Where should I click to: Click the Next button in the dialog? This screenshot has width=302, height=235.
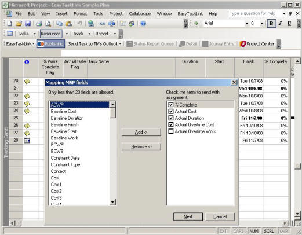point(188,216)
